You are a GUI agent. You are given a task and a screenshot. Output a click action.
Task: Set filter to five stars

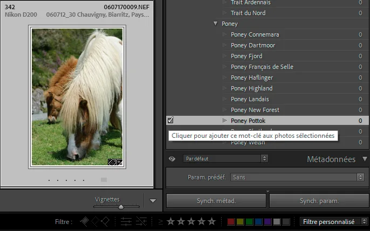pyautogui.click(x=211, y=221)
